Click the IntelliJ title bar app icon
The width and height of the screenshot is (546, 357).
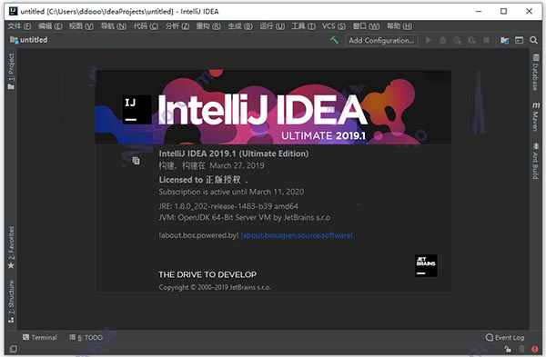pos(14,11)
